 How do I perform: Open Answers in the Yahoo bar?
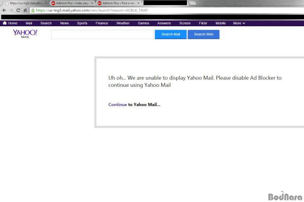(x=164, y=23)
